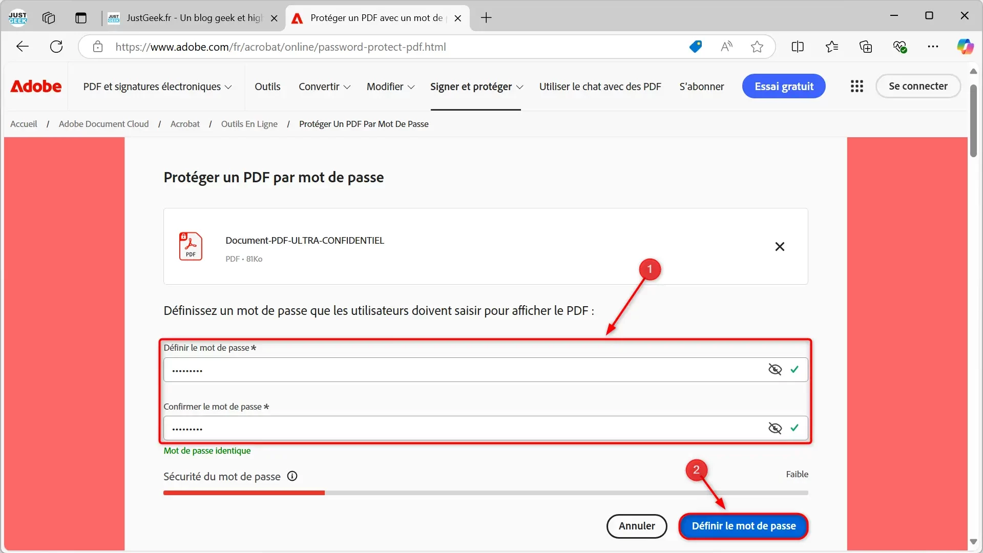Viewport: 983px width, 553px height.
Task: Expand PDF et signatures électroniques menu
Action: (157, 87)
